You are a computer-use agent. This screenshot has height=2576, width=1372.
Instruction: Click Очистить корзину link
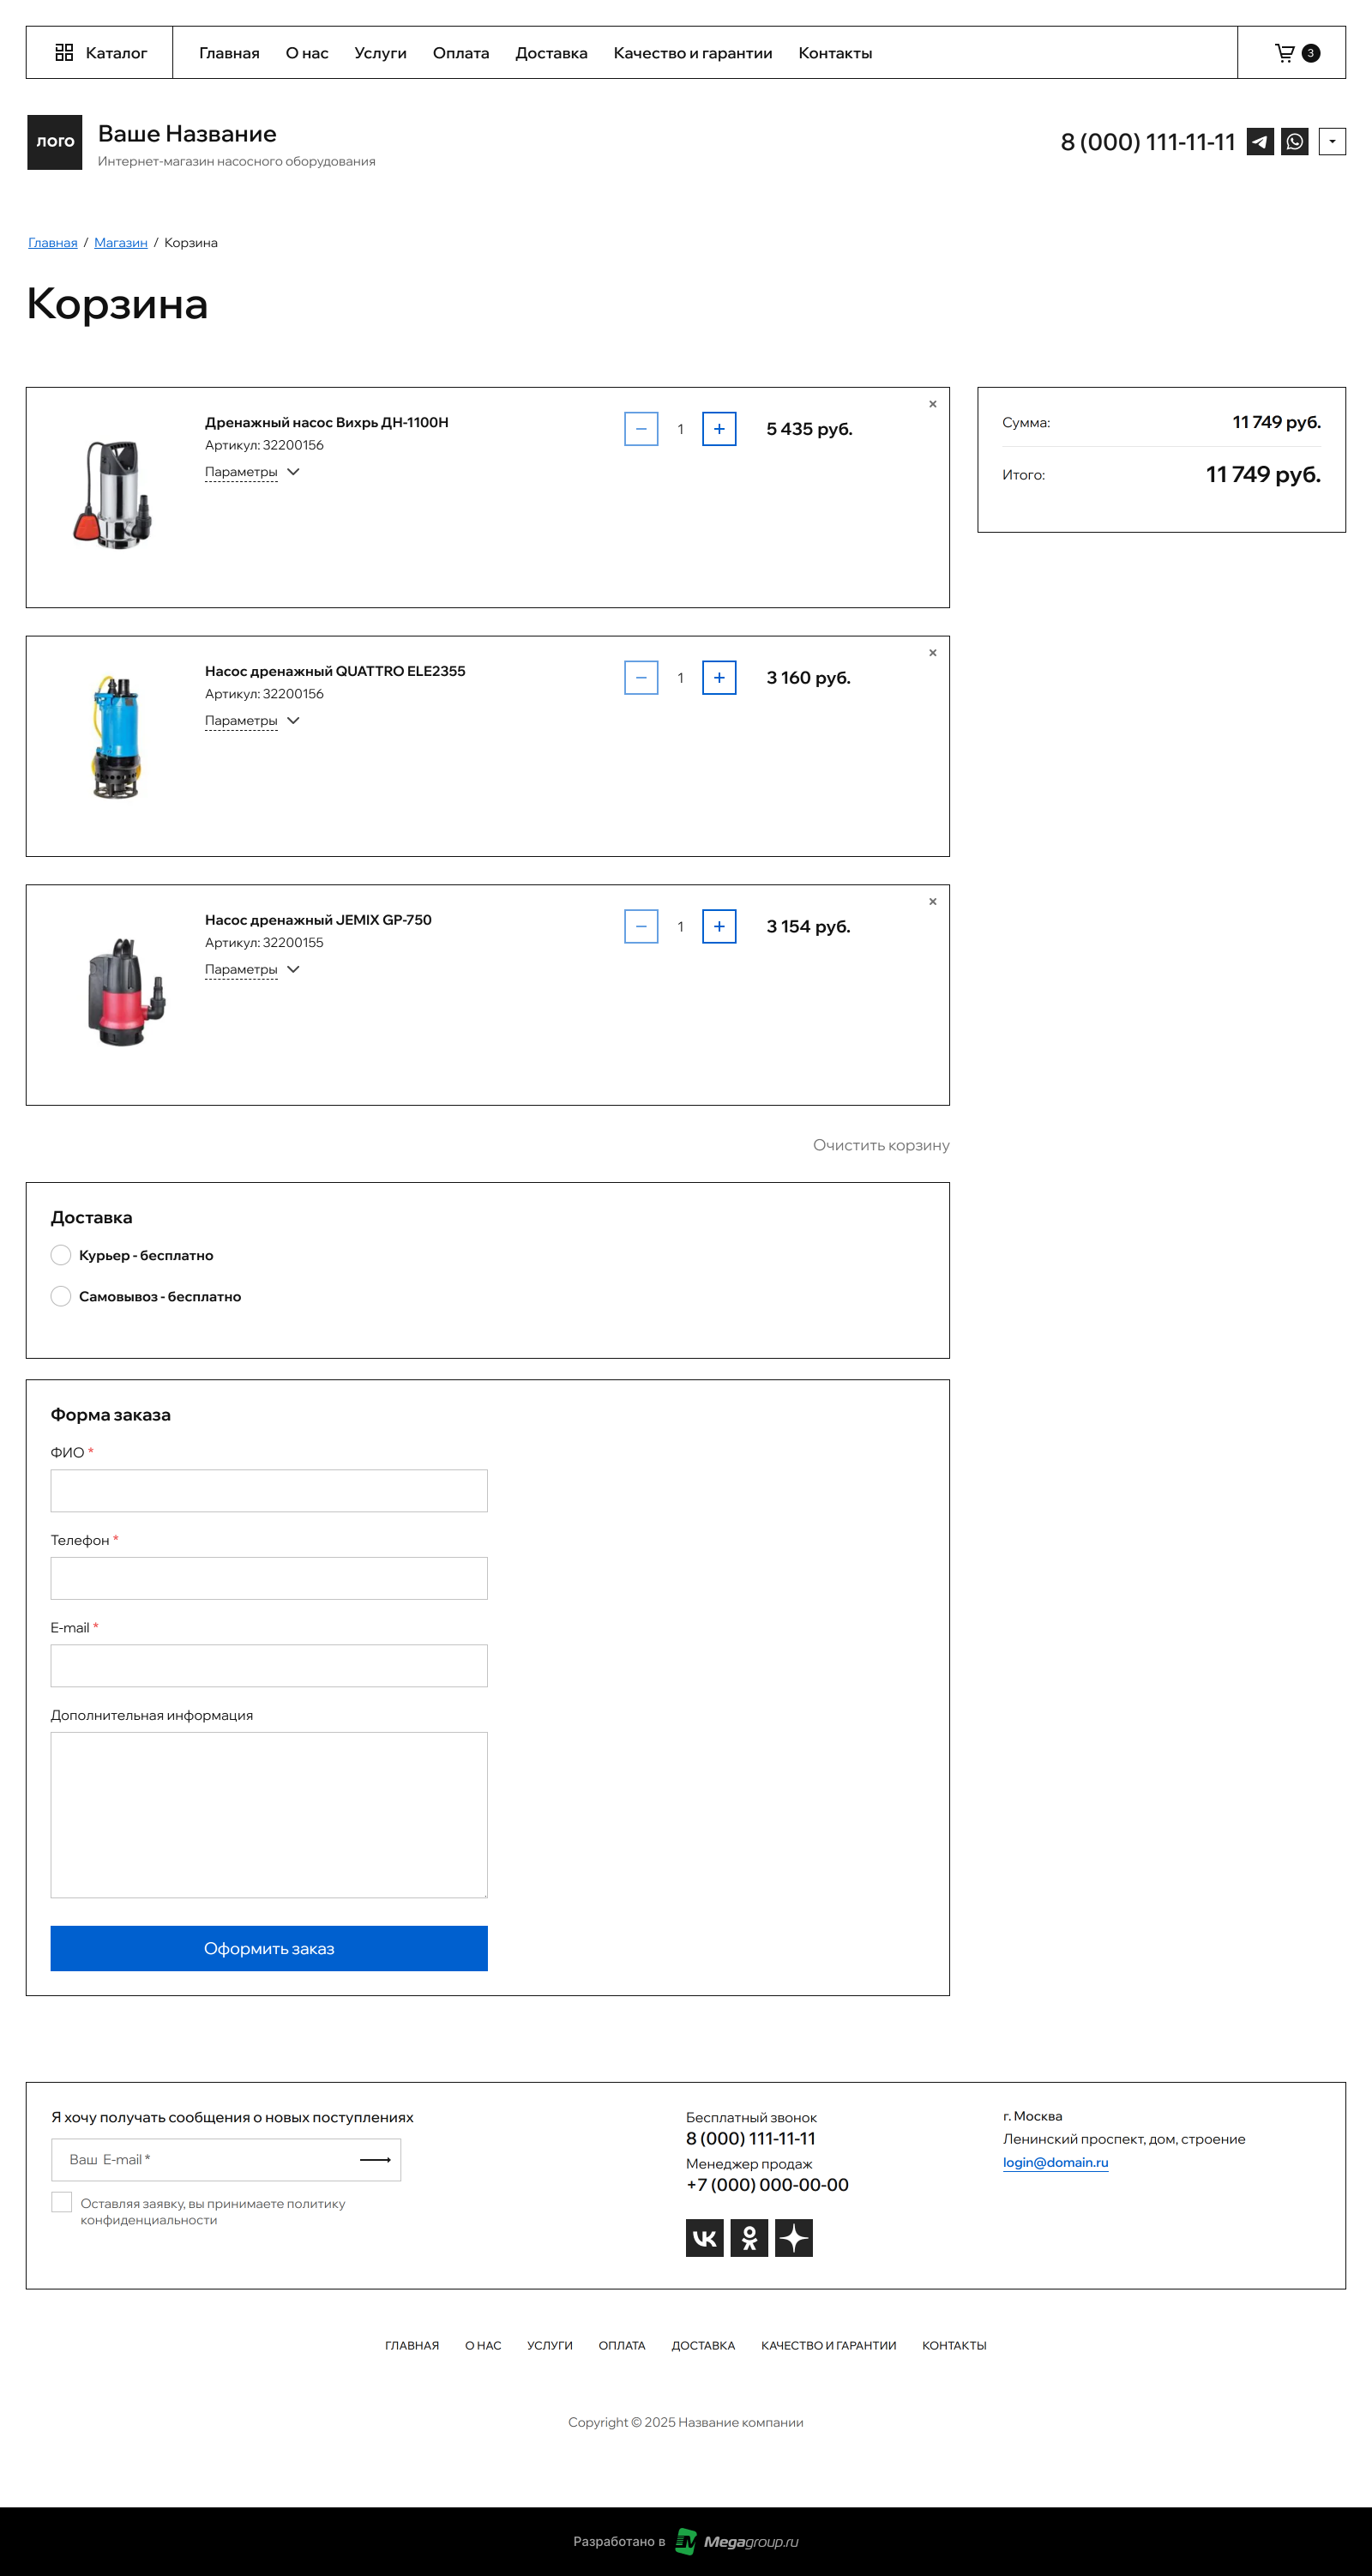[x=880, y=1145]
